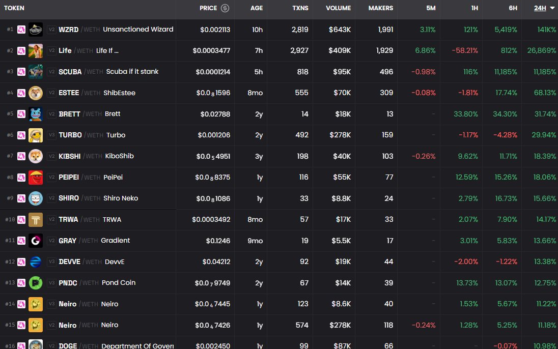
Task: Click the PEIPEI red token logo
Action: [36, 177]
